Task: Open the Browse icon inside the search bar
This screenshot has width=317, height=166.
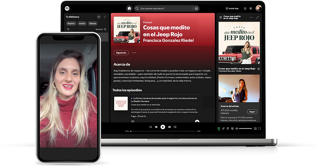Action: [x=196, y=9]
